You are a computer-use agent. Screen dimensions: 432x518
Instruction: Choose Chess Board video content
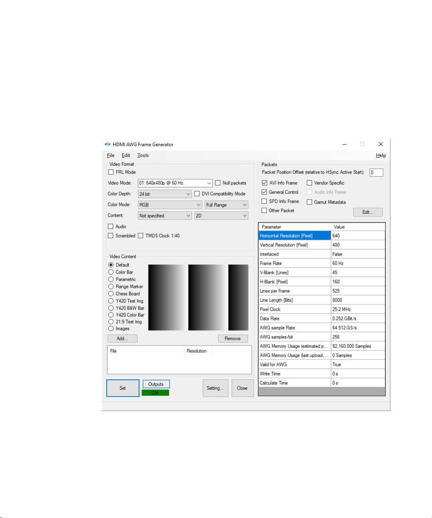[x=111, y=294]
